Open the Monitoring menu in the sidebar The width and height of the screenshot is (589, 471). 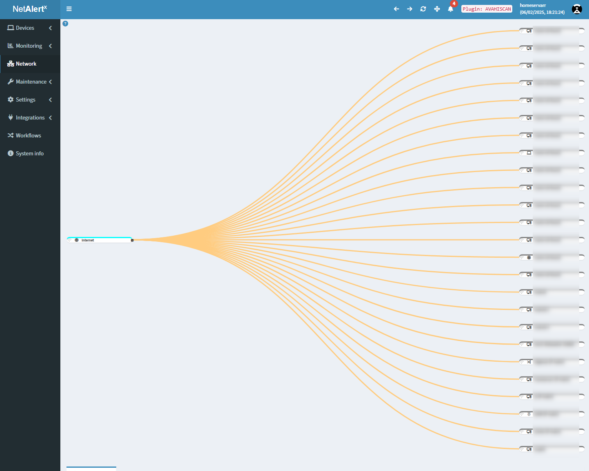pos(29,46)
